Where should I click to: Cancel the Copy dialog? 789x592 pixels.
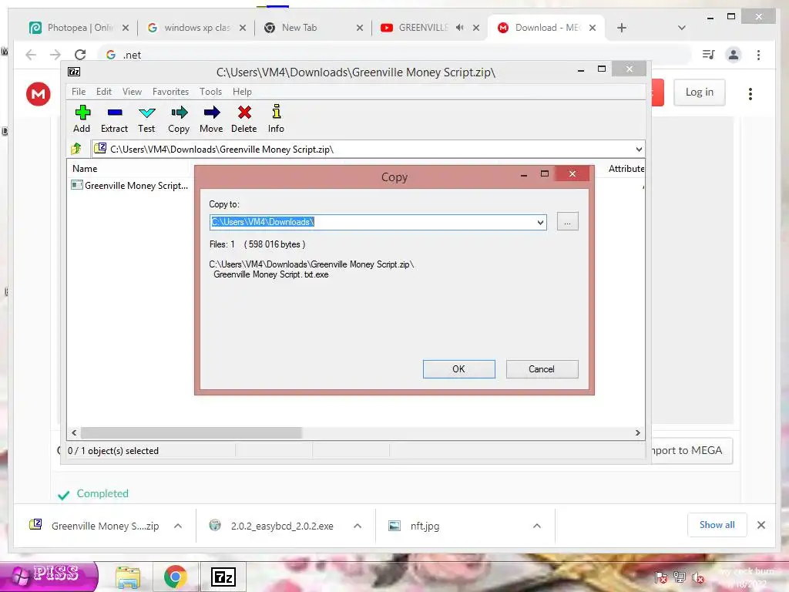(x=542, y=369)
